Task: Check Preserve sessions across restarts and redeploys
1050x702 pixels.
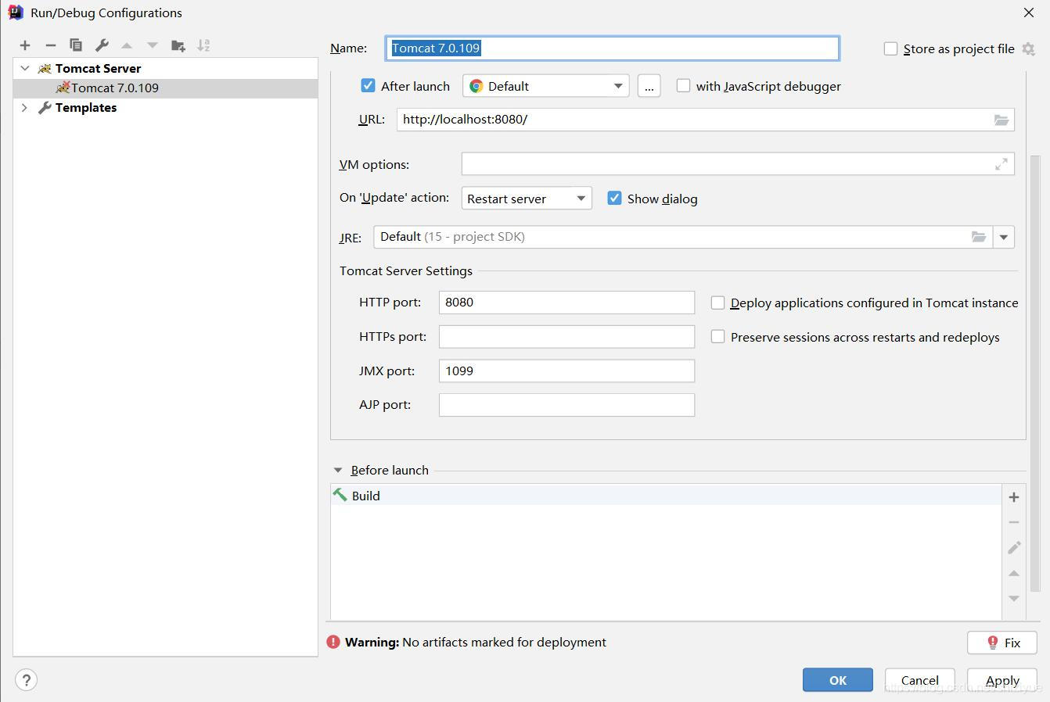Action: pos(717,337)
